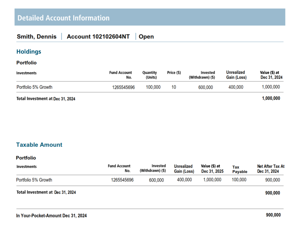Click 'Value ($) at Dec 31, 2025' header
The height and width of the screenshot is (229, 300).
(x=212, y=169)
